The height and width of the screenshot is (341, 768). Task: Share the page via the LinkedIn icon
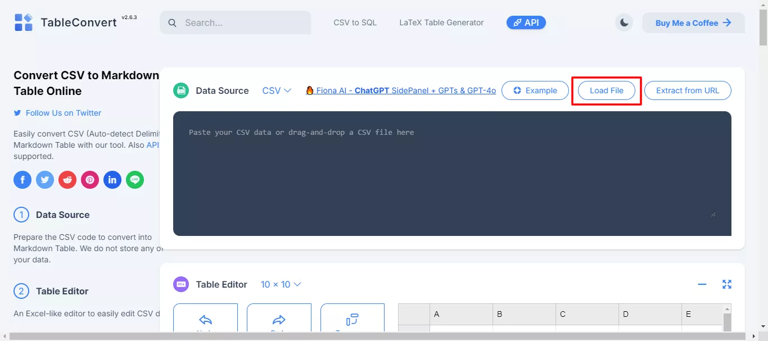pos(112,180)
